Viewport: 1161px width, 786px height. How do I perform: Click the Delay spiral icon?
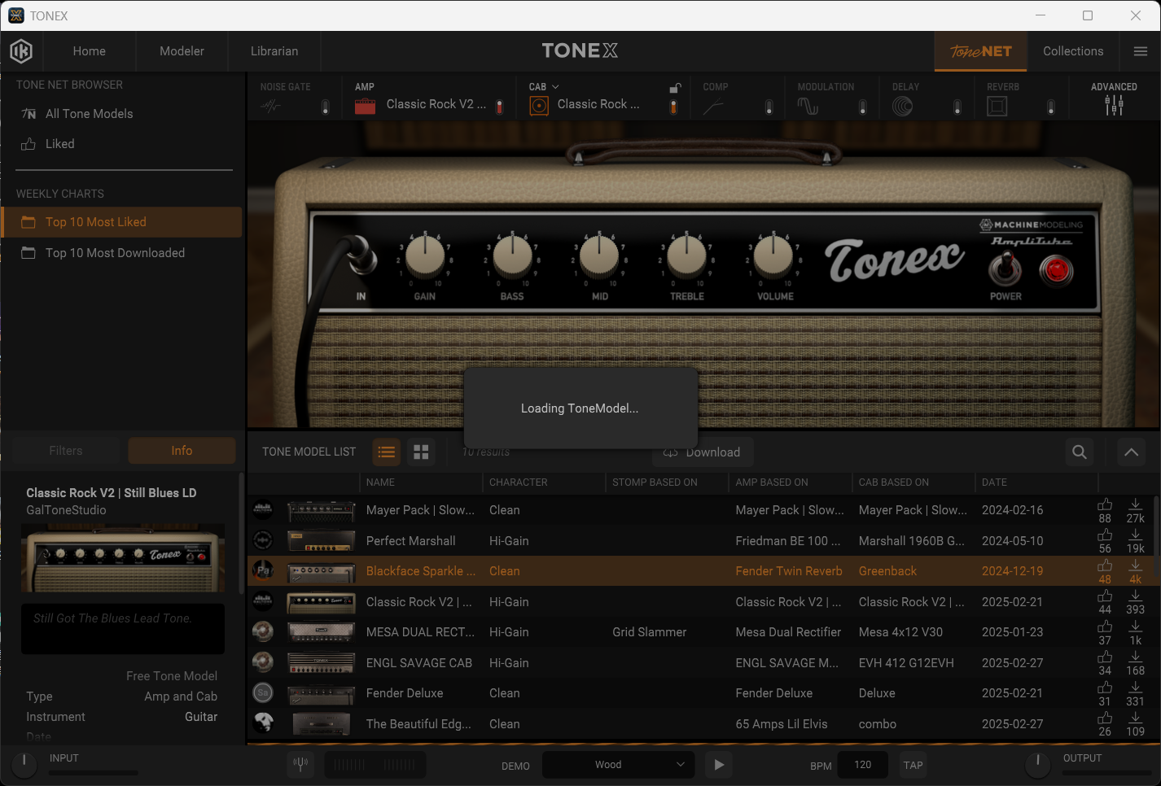[x=902, y=106]
